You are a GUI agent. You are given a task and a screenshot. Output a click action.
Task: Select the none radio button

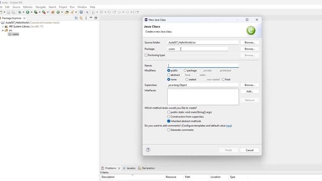169,79
